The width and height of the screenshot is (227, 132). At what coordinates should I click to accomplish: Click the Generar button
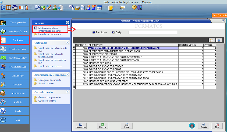coord(102,126)
